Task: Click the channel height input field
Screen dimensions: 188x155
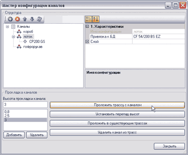Action: tap(26, 104)
